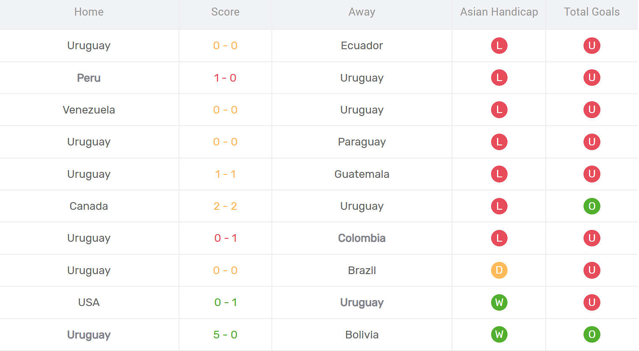Viewport: 639px width, 351px height.
Task: Open the Colombia away team link
Action: [362, 238]
